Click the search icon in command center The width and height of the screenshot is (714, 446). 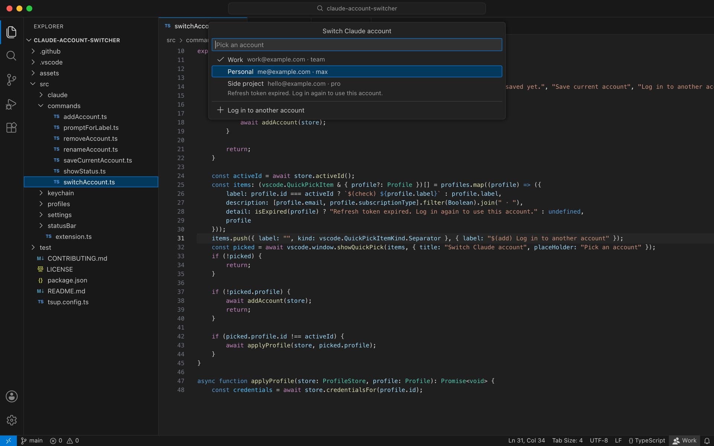320,8
